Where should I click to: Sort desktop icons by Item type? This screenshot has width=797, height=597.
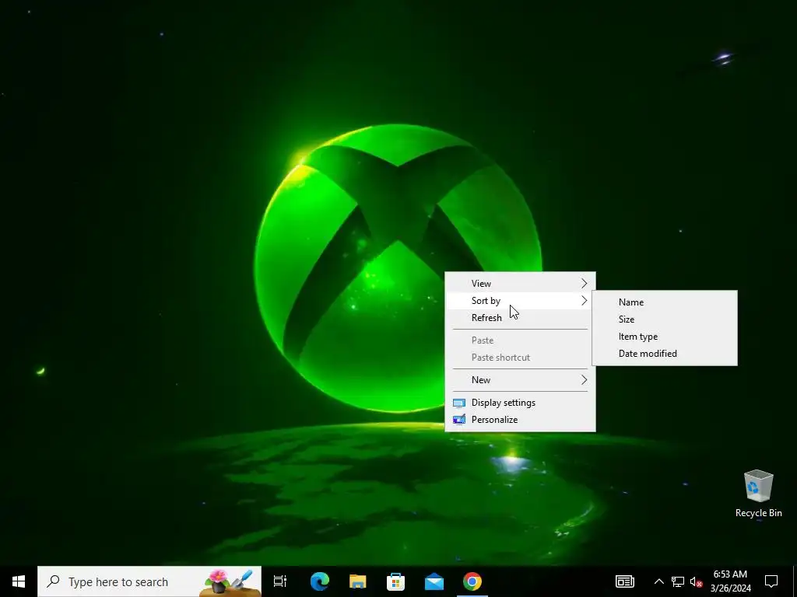point(665,337)
